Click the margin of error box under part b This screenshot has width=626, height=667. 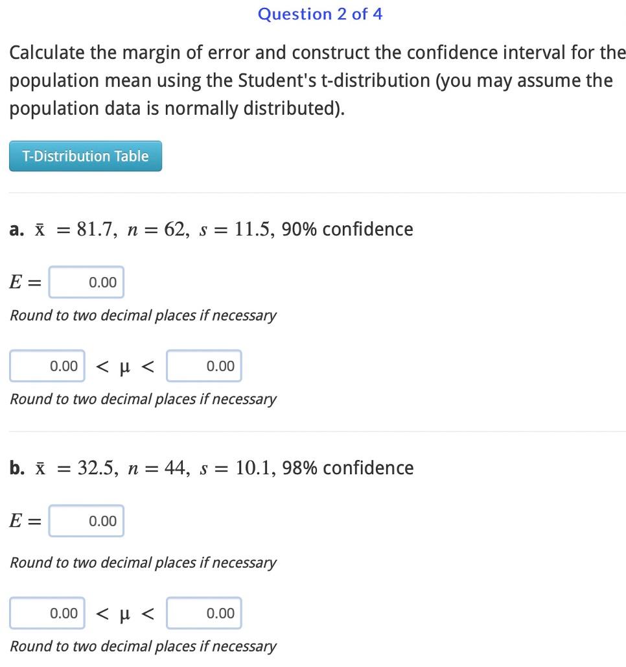coord(86,520)
